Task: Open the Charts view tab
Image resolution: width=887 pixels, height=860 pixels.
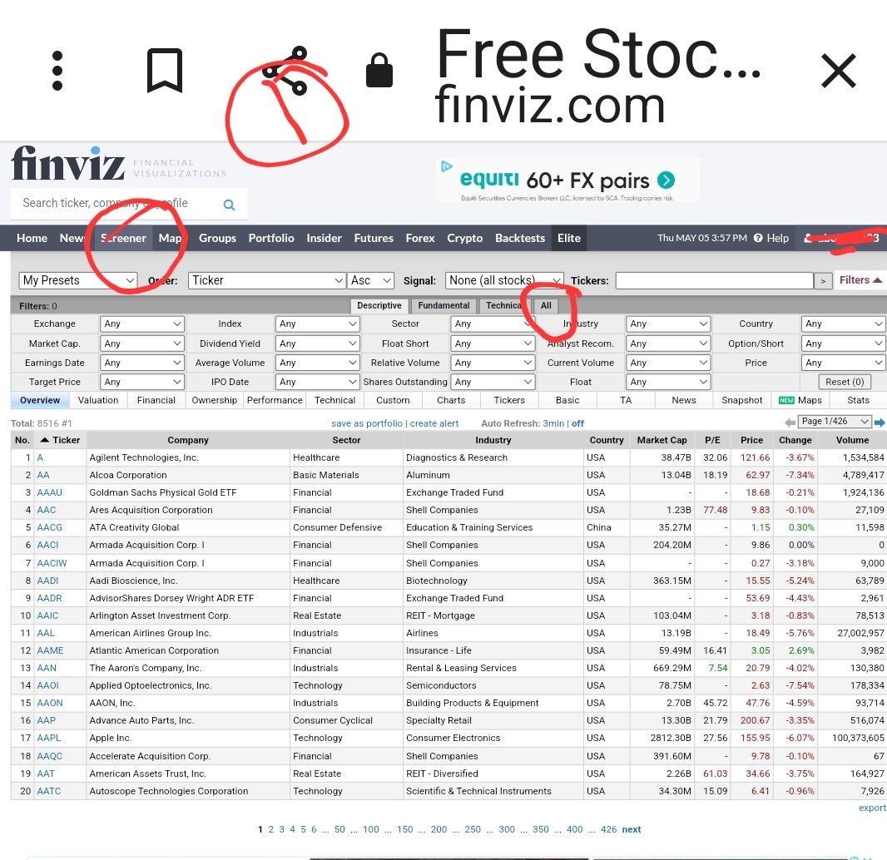Action: (x=451, y=400)
